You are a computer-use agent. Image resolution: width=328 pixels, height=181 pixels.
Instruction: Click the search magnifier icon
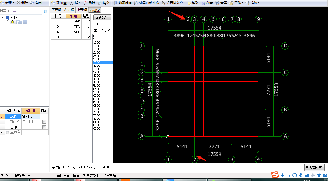point(45,11)
